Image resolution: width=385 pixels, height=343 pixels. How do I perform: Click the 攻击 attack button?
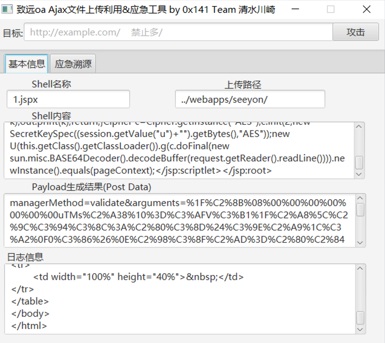(x=355, y=32)
